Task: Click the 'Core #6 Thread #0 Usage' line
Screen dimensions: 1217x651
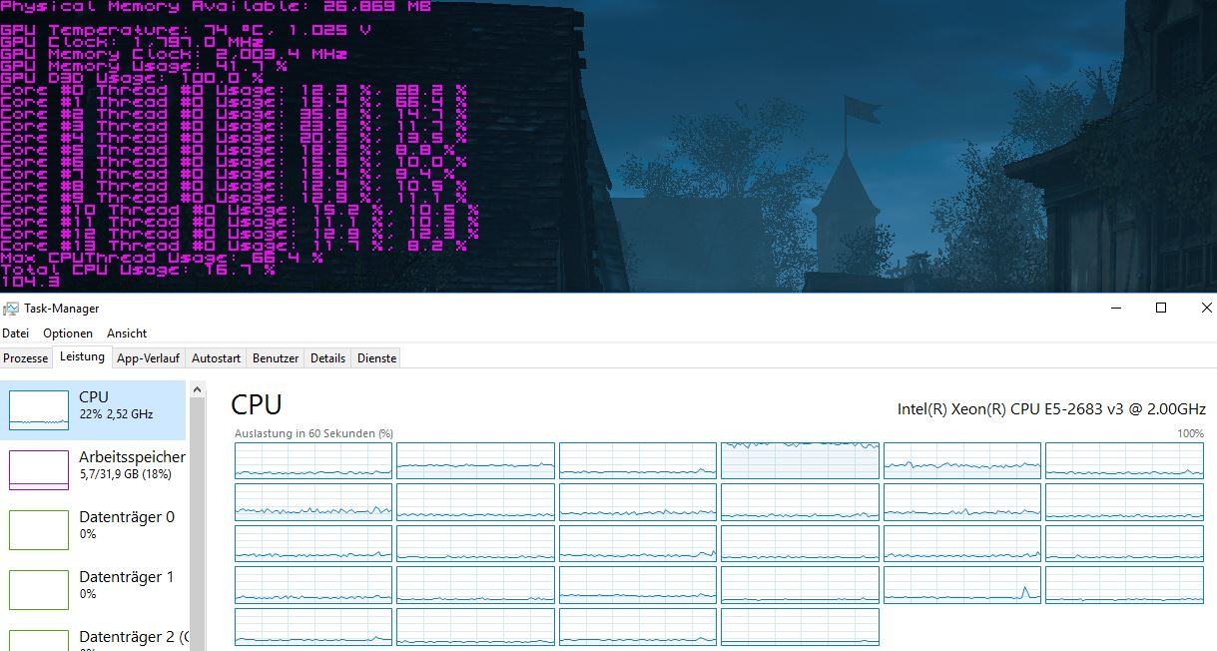Action: [x=234, y=162]
